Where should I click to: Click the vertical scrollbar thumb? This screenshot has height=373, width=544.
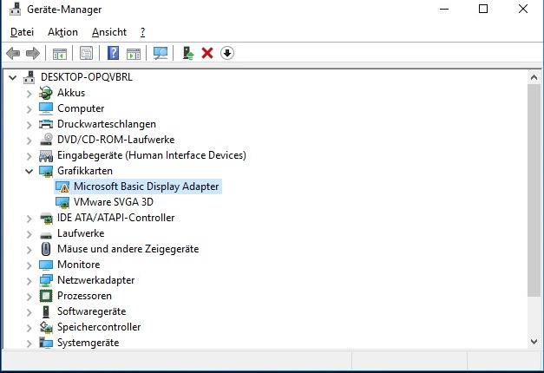point(534,190)
